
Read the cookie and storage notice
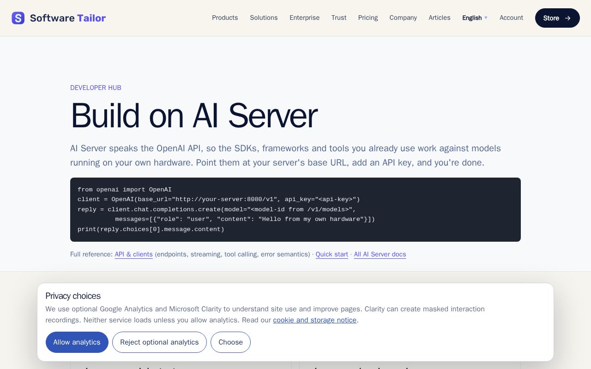coord(315,320)
